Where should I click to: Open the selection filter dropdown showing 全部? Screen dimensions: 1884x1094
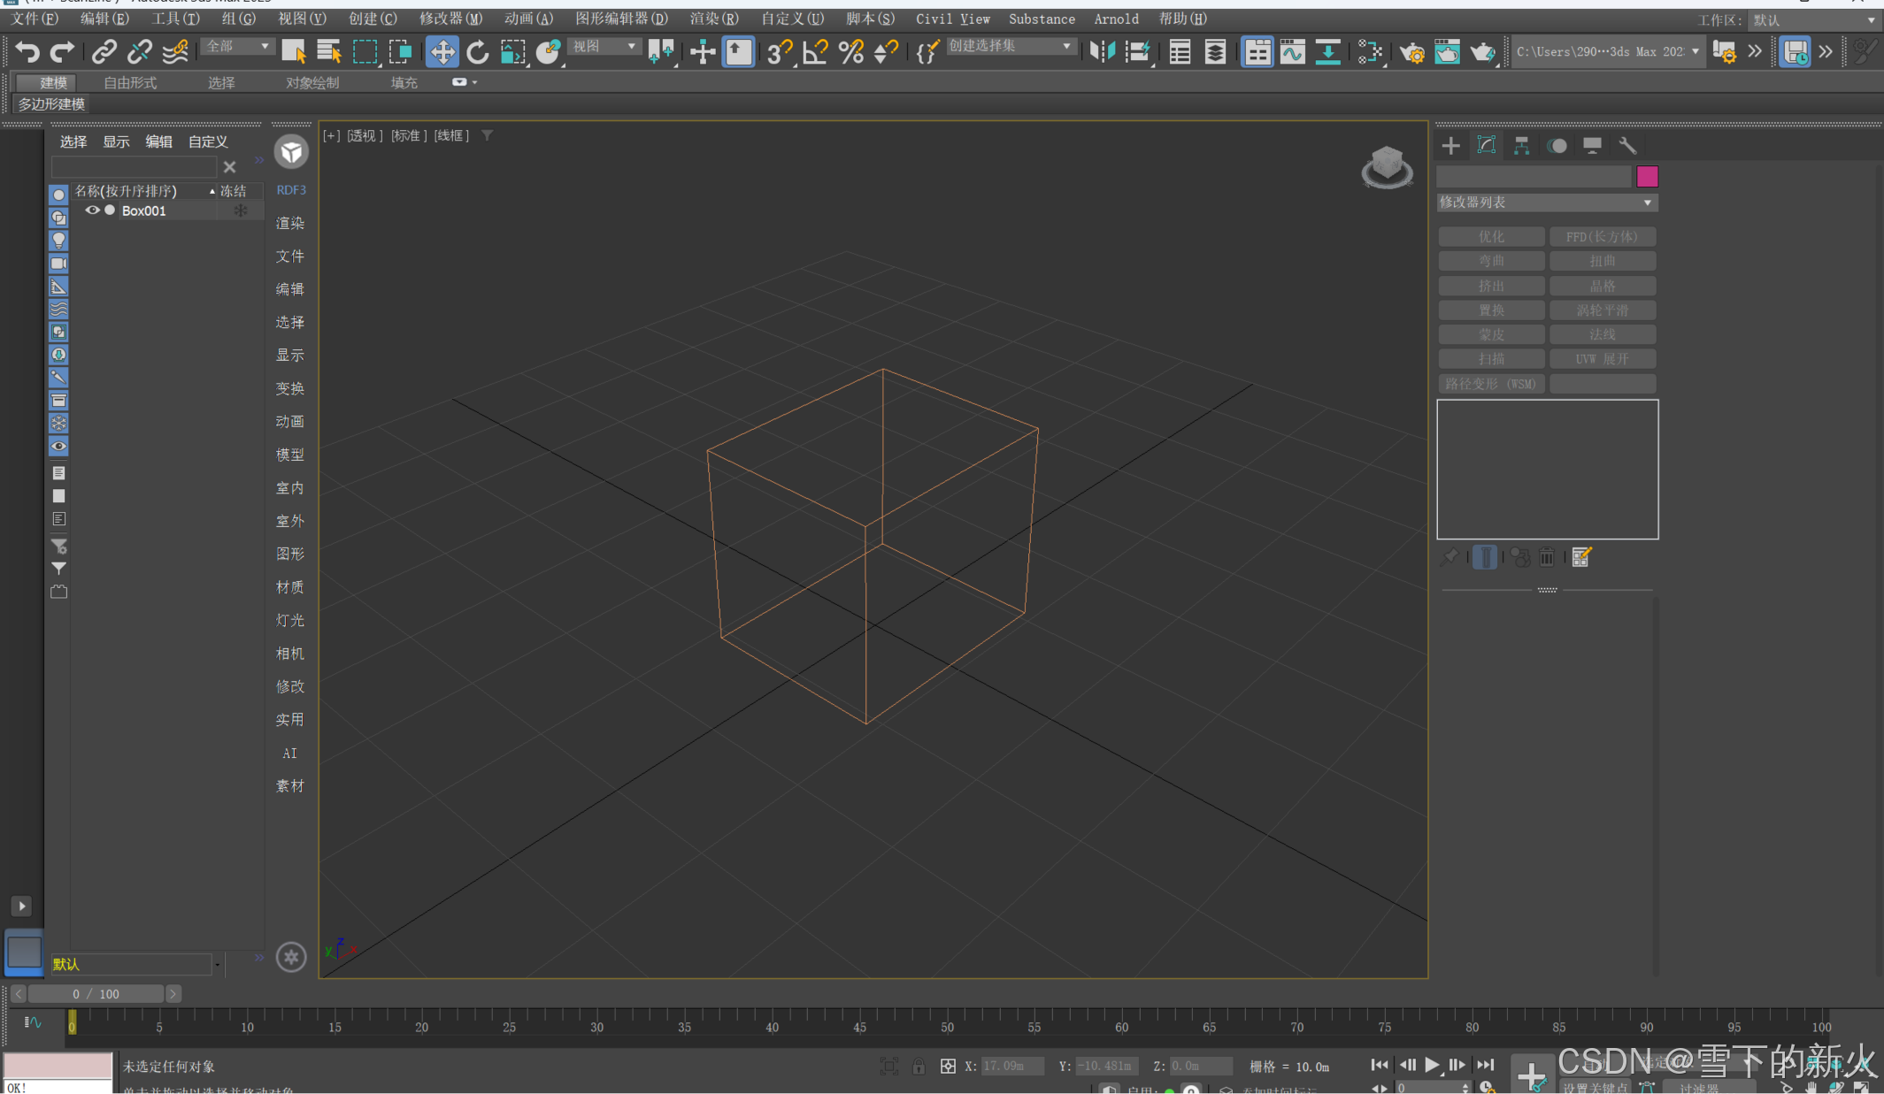[237, 46]
